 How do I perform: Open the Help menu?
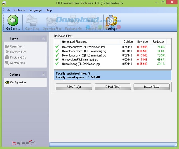pyautogui.click(x=49, y=10)
